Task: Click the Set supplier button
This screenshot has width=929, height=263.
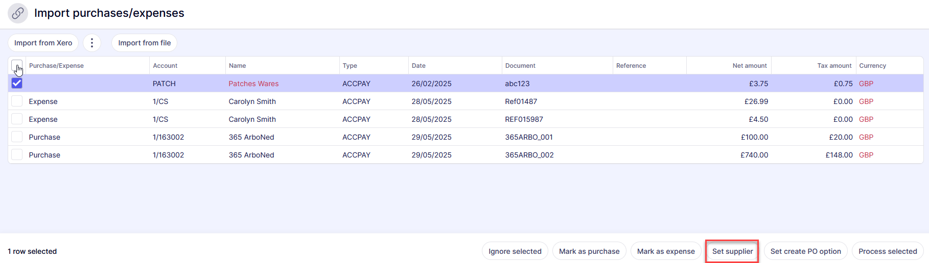Action: [732, 251]
